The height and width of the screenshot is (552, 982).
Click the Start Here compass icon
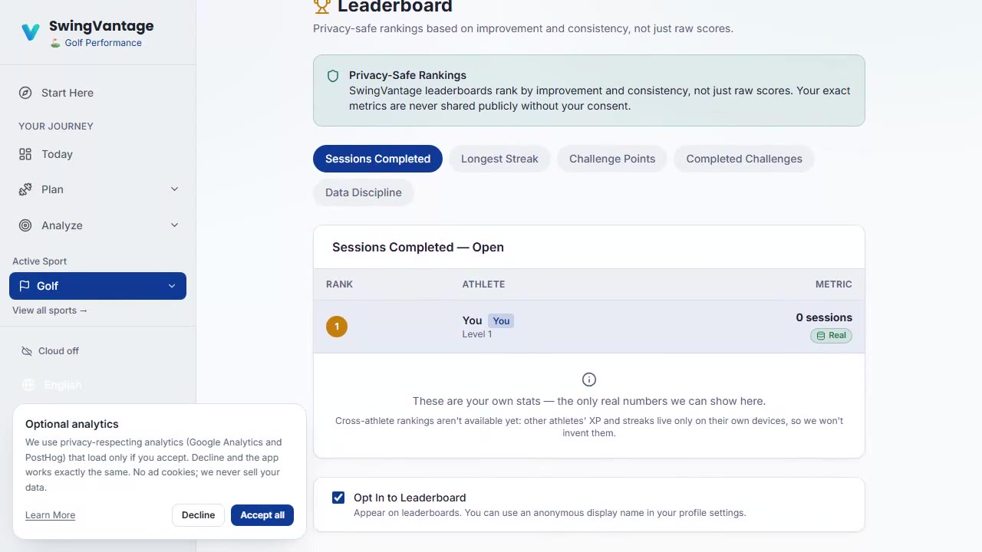25,93
